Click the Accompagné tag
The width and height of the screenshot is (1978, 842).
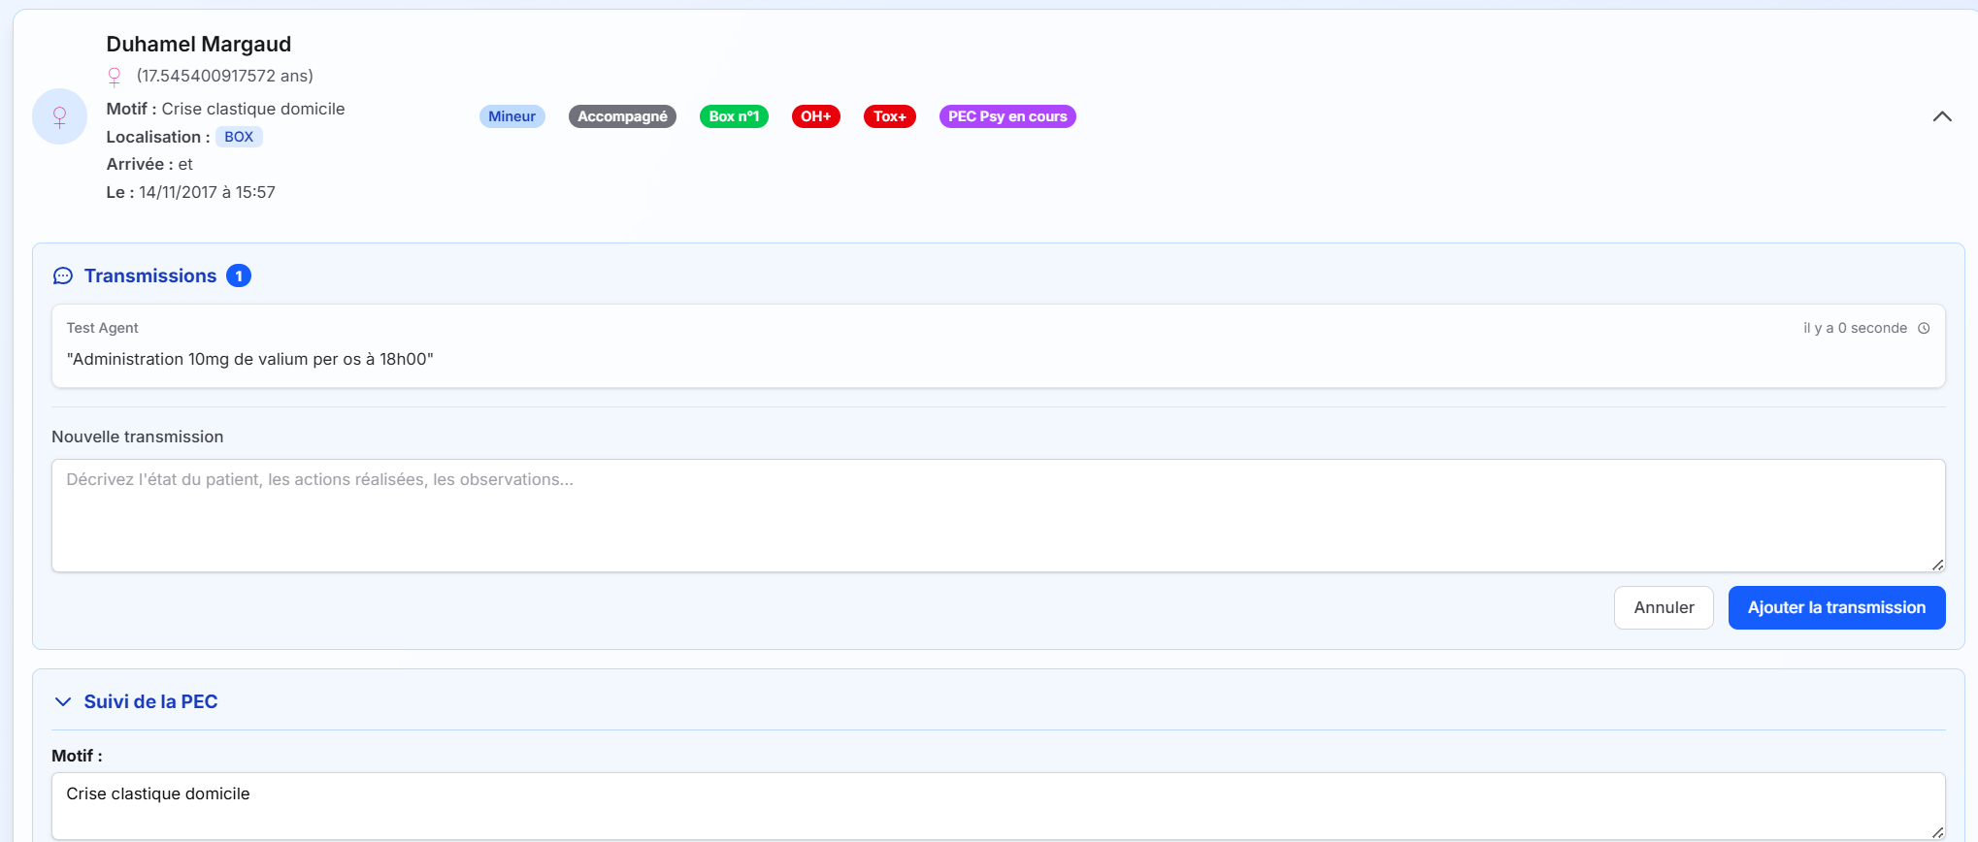tap(622, 116)
